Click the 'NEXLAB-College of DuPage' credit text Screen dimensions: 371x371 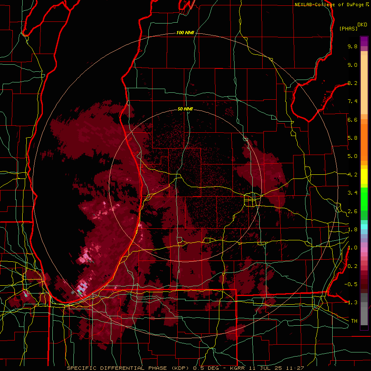click(329, 5)
